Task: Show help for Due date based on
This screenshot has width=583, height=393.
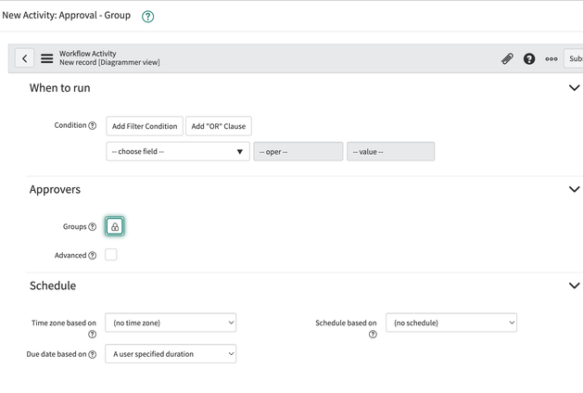Action: tap(92, 354)
